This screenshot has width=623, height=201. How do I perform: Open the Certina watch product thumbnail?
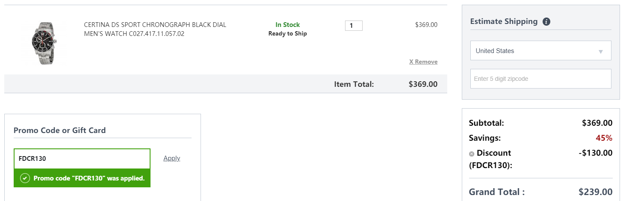pos(43,43)
